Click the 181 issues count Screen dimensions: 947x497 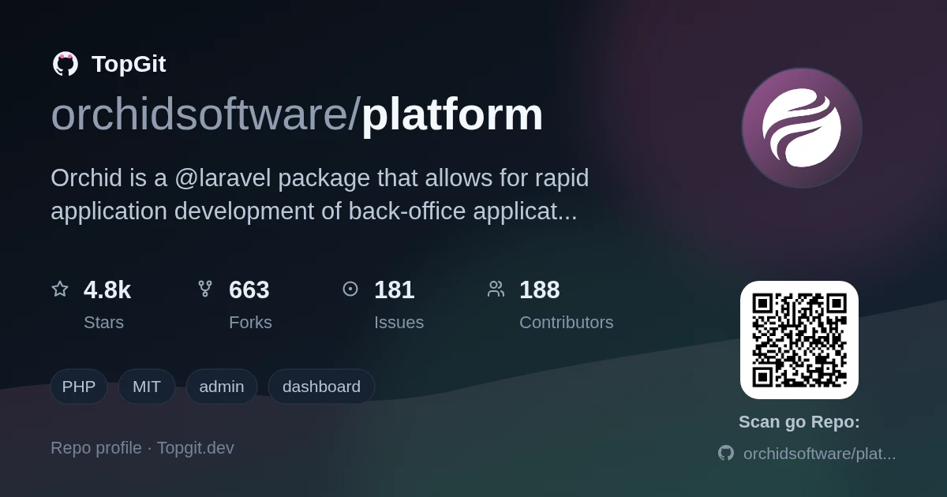[x=395, y=290]
